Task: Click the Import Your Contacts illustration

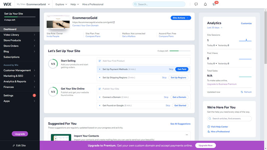Action: click(x=61, y=137)
